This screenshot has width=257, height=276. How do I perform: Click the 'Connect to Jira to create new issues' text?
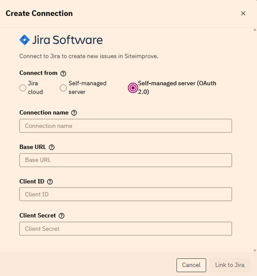89,56
